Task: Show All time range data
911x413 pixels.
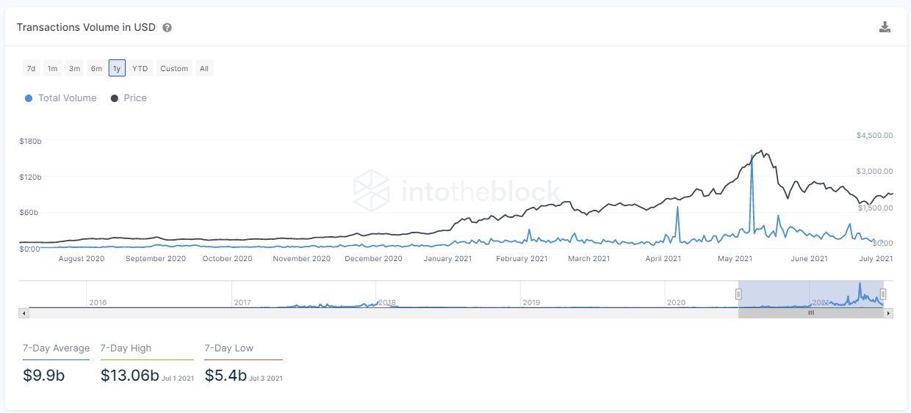Action: point(204,68)
